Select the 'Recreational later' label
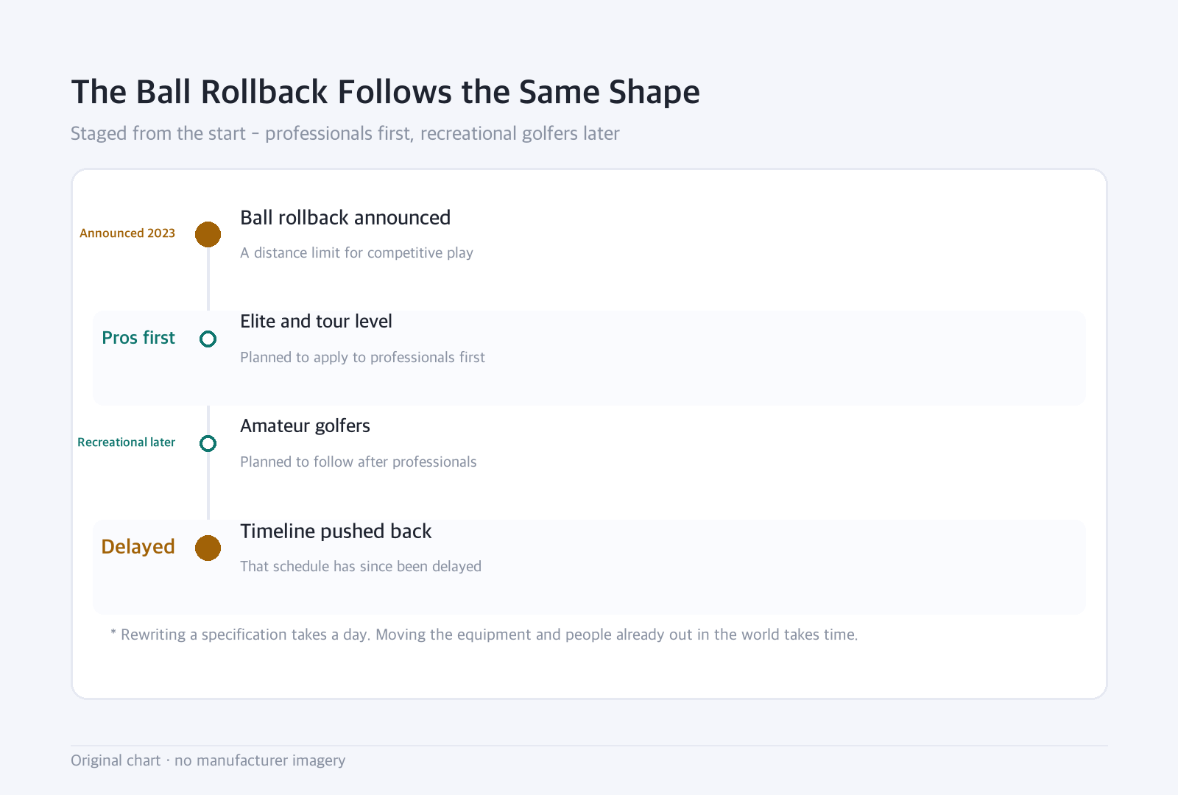The width and height of the screenshot is (1178, 795). click(x=126, y=442)
